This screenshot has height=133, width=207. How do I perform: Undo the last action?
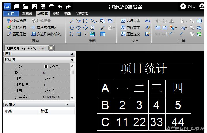[60, 7]
